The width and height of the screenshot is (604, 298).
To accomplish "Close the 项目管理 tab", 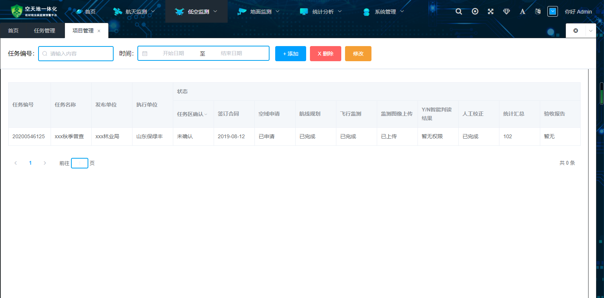I will [x=99, y=31].
